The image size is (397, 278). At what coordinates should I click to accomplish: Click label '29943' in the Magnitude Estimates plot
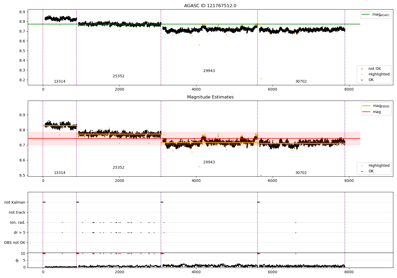coord(209,162)
